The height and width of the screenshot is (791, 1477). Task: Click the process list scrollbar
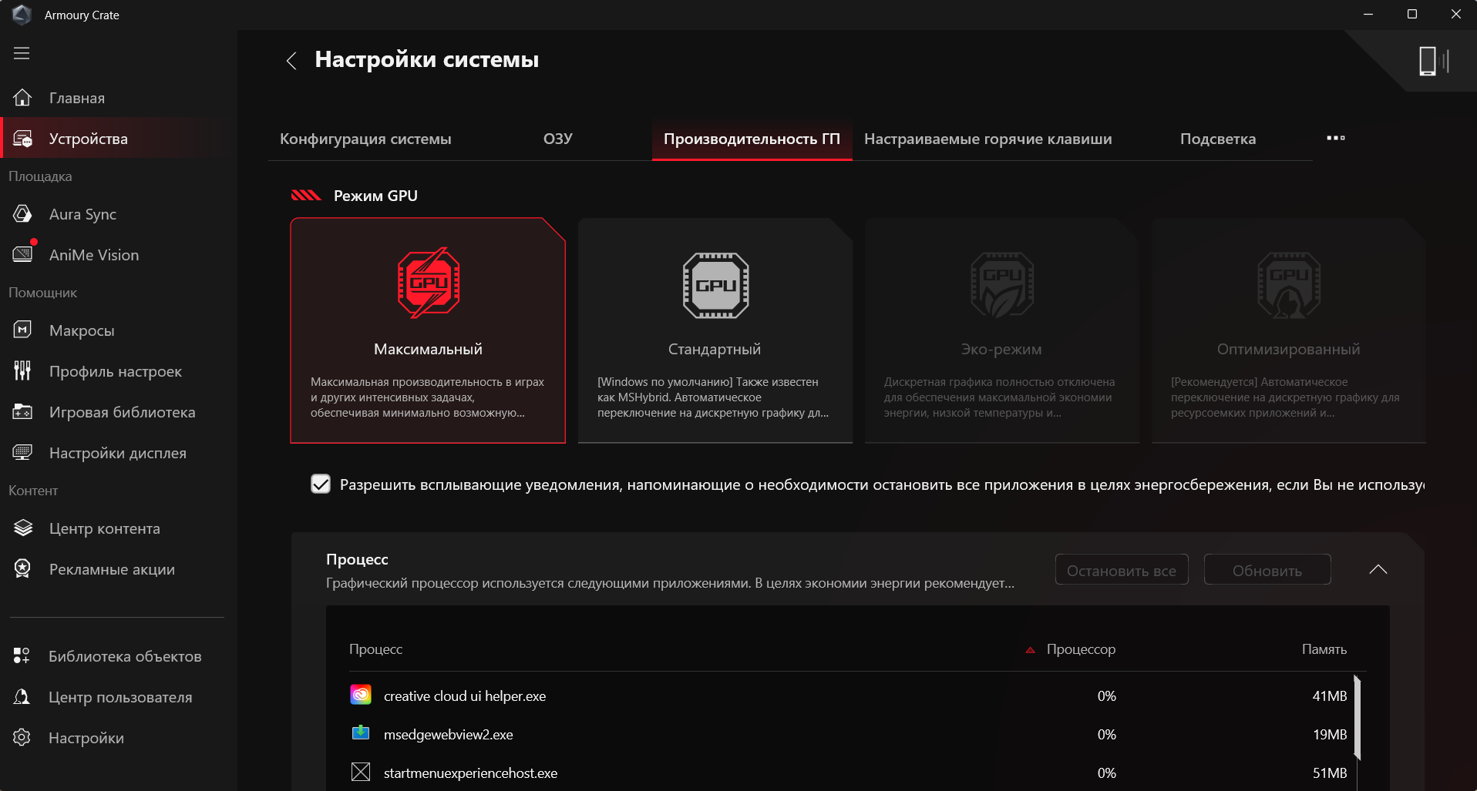tap(1357, 718)
